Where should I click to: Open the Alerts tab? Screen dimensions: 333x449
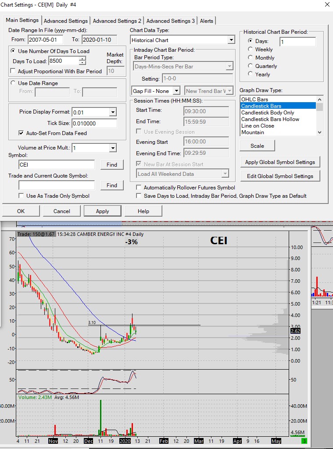click(x=206, y=21)
